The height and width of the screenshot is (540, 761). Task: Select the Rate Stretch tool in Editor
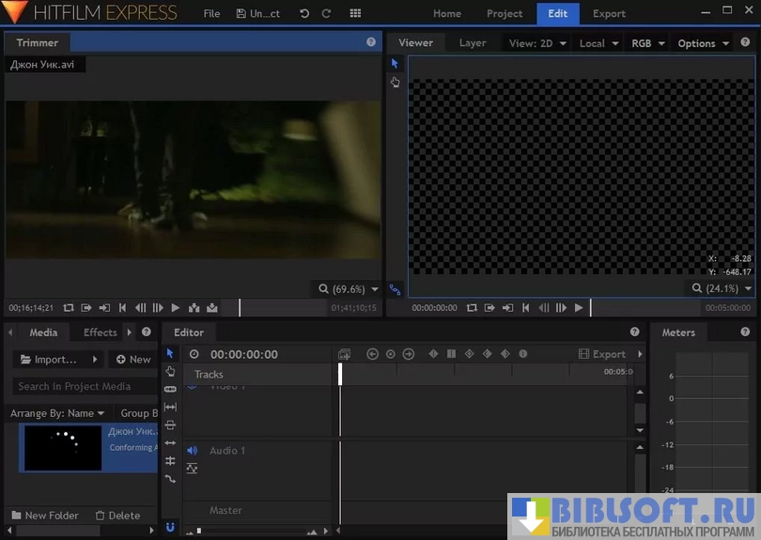click(170, 479)
